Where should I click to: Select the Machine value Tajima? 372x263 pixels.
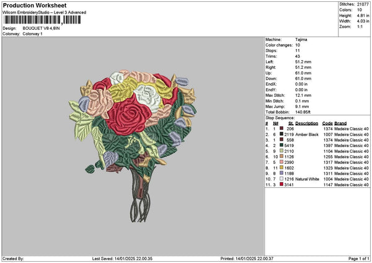click(301, 40)
